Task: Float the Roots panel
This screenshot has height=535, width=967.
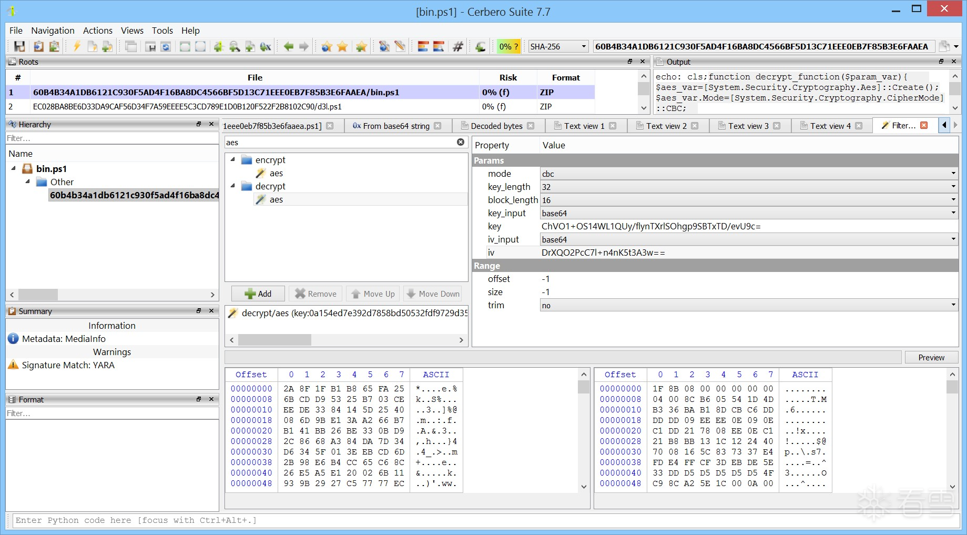Action: [x=630, y=62]
